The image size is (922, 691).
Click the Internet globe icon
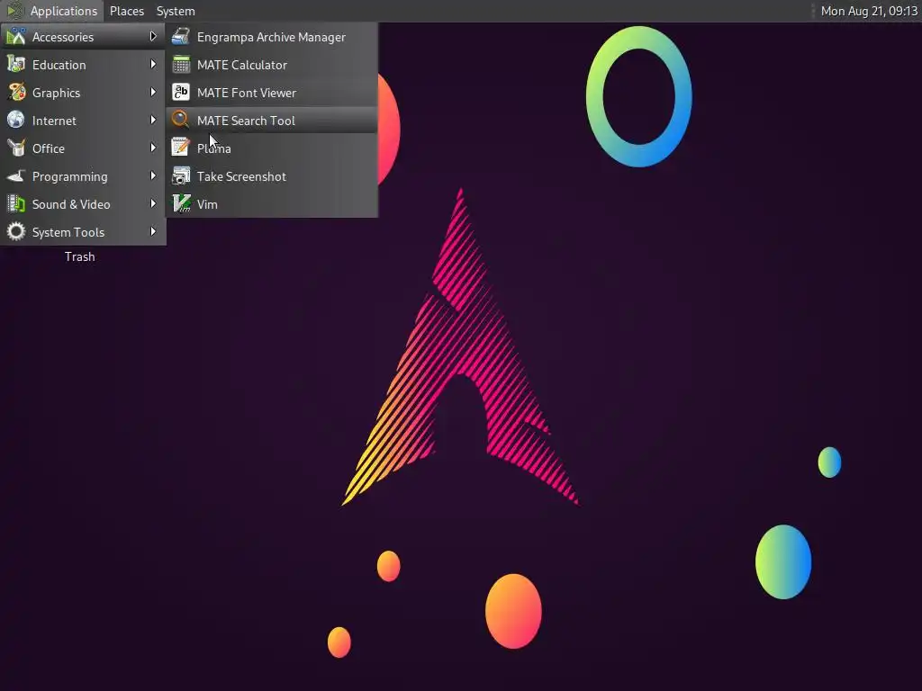click(16, 120)
